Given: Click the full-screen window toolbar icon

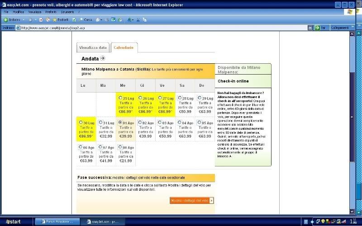Looking at the screenshot, I should point(113,20).
